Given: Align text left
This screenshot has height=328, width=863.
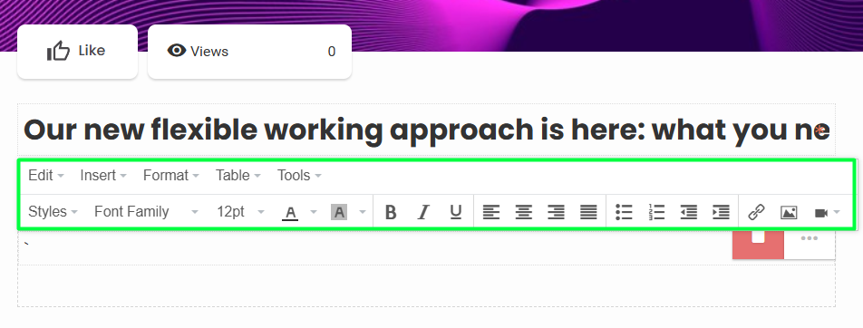Looking at the screenshot, I should click(x=491, y=212).
